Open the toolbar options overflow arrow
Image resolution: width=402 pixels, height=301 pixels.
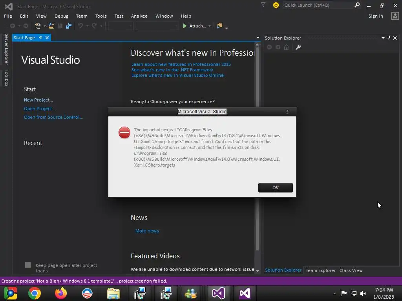227,28
